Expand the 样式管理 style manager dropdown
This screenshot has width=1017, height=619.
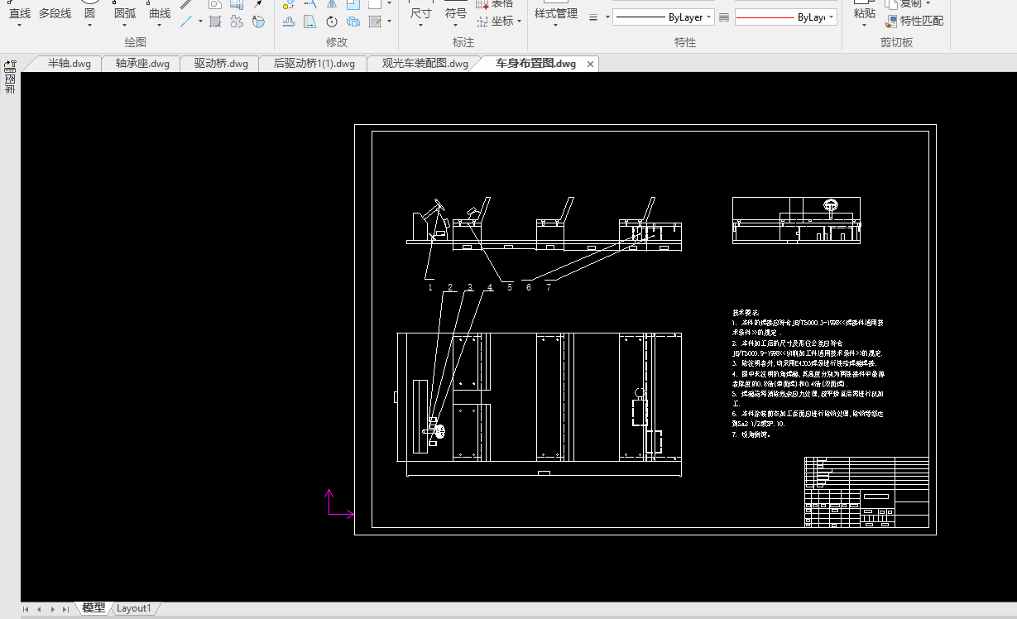click(x=555, y=25)
